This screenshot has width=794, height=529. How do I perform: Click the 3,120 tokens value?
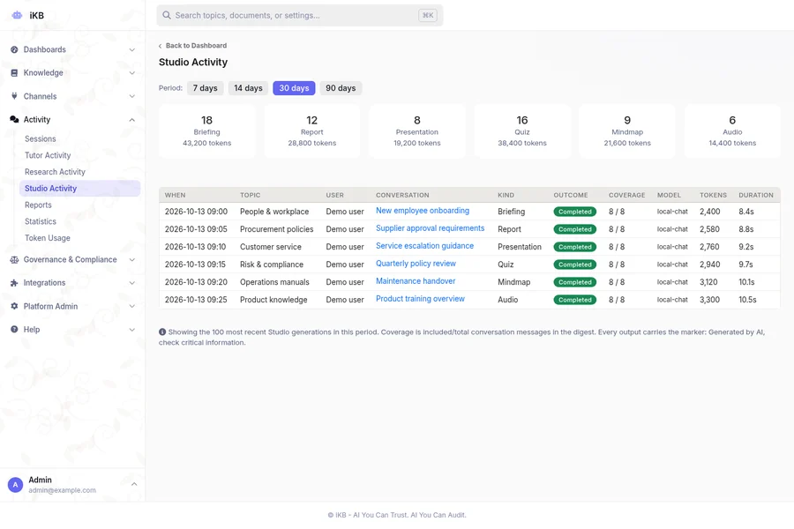pos(708,282)
